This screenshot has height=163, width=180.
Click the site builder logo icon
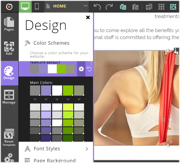[9, 7]
